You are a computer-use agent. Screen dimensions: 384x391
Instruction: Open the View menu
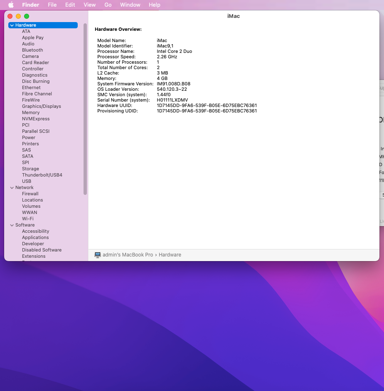click(x=90, y=5)
